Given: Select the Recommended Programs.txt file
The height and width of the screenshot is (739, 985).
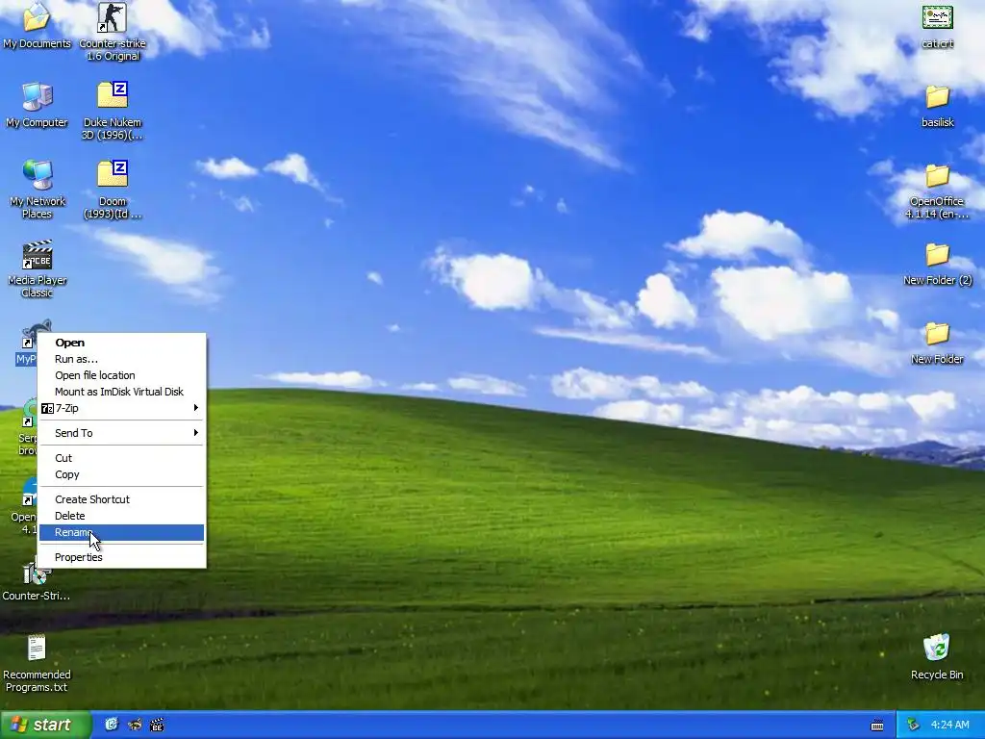Looking at the screenshot, I should (x=37, y=664).
